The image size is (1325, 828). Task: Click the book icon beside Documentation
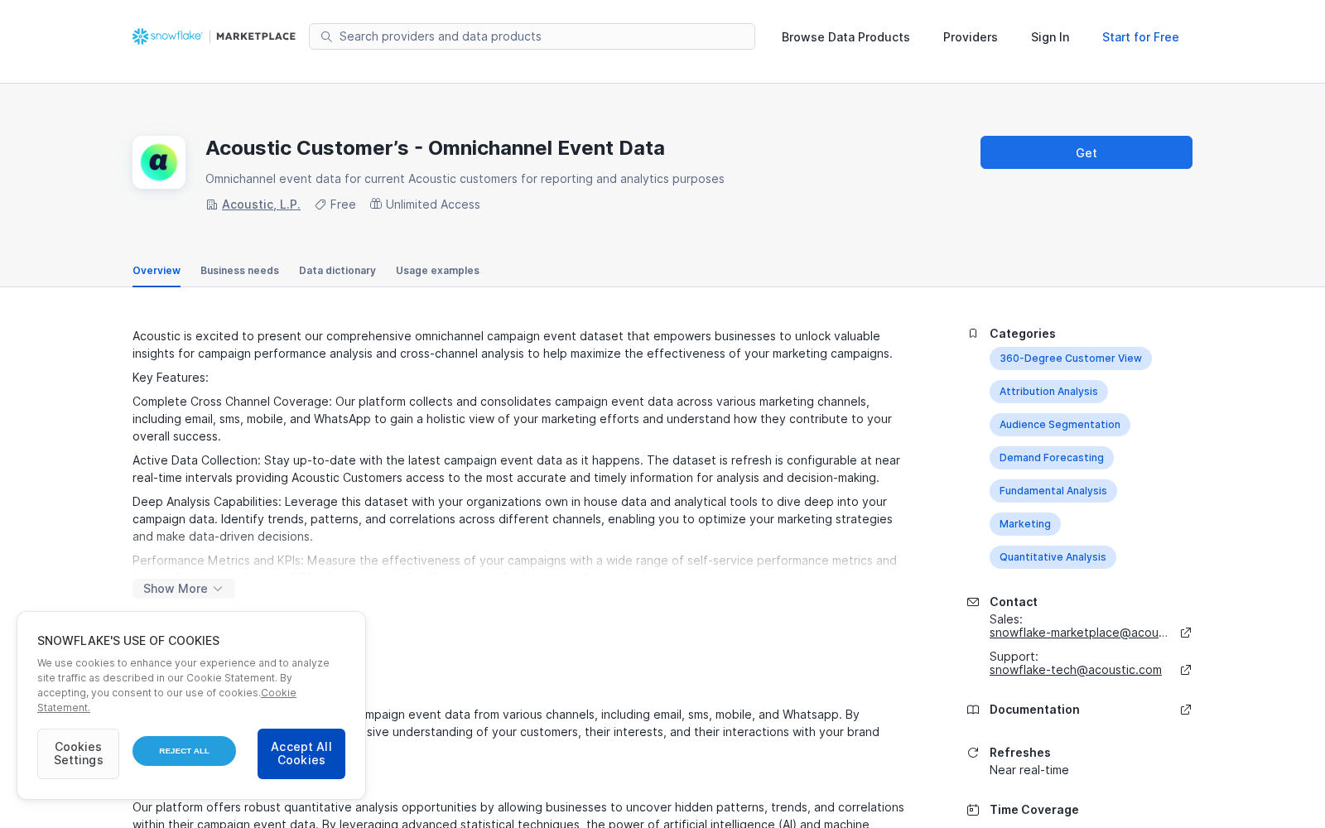[973, 710]
